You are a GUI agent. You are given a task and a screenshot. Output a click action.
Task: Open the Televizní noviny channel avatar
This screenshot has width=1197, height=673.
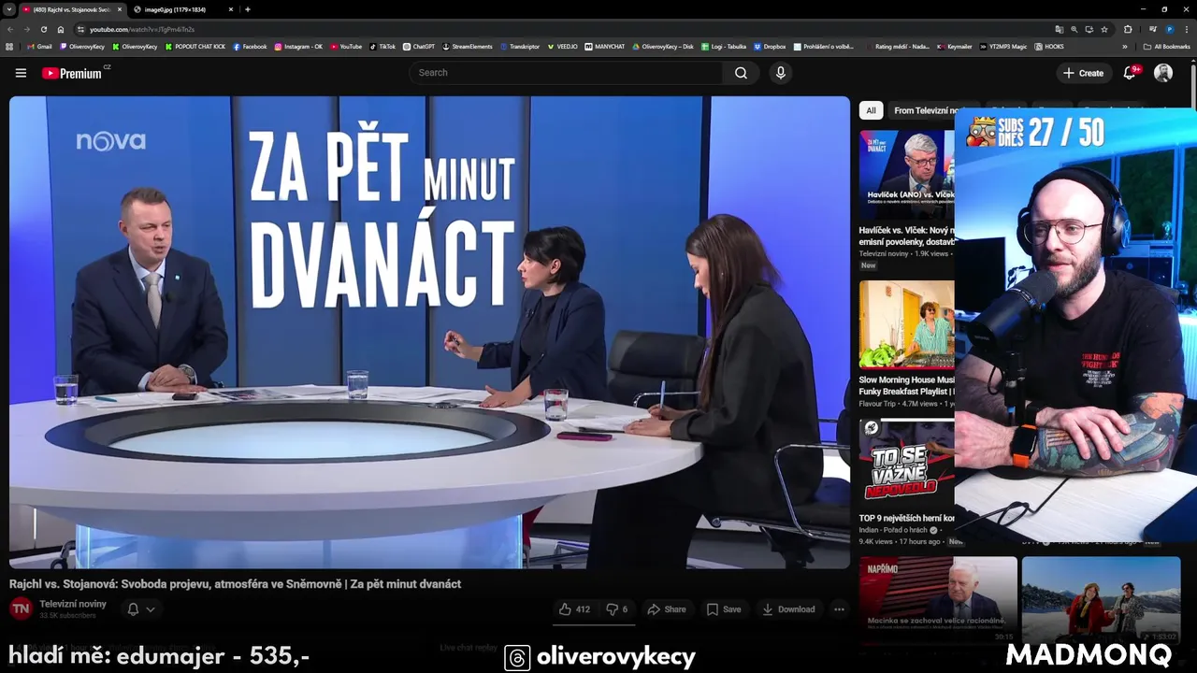[21, 609]
